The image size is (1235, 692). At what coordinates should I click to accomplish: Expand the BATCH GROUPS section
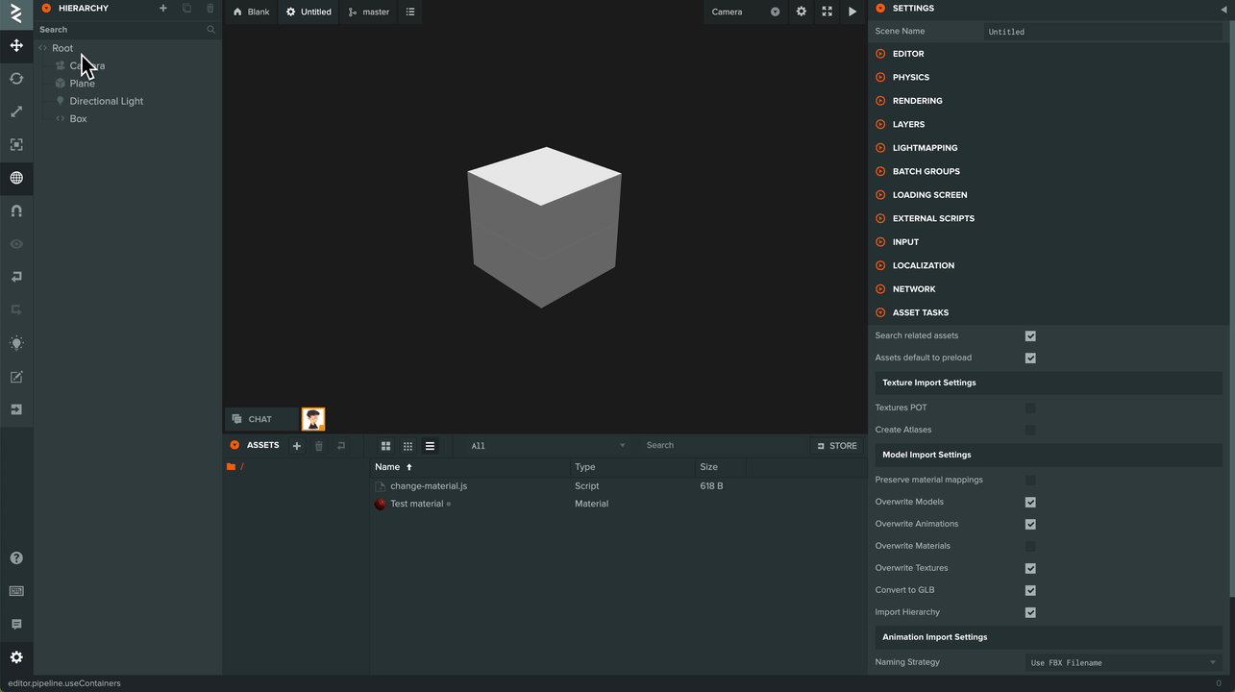[x=1049, y=171]
